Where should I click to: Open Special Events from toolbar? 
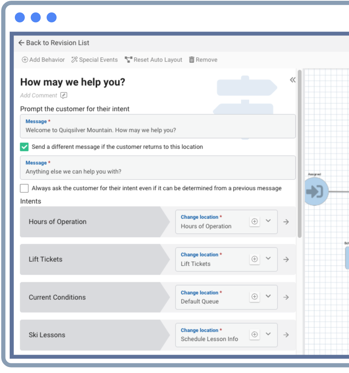(94, 60)
